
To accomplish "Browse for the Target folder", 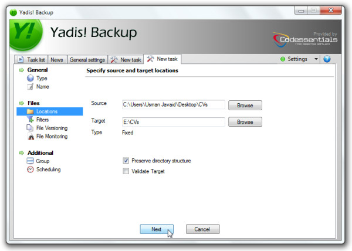I will point(245,122).
